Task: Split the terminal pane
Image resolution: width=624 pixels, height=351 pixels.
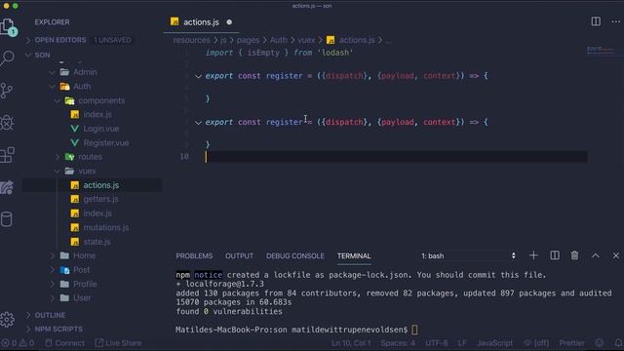Action: click(x=555, y=255)
